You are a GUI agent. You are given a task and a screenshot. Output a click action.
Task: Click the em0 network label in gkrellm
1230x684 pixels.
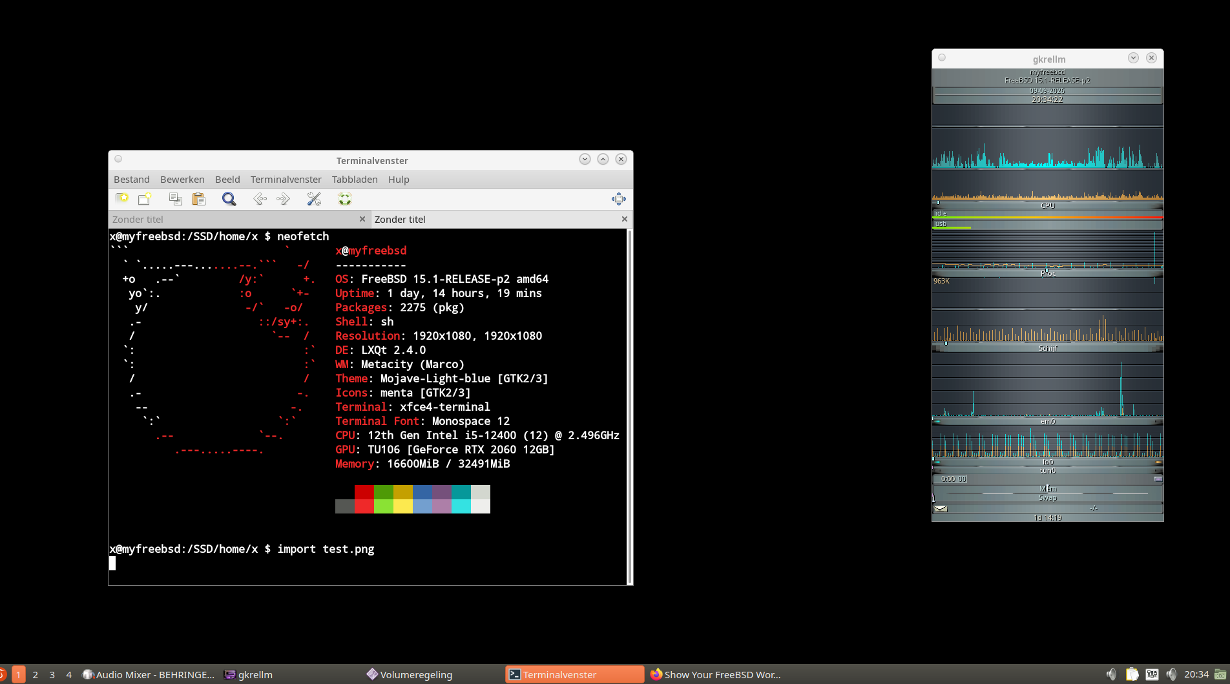1048,421
